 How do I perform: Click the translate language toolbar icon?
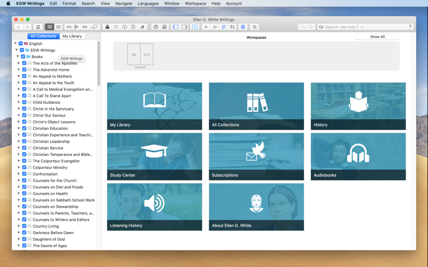232,27
